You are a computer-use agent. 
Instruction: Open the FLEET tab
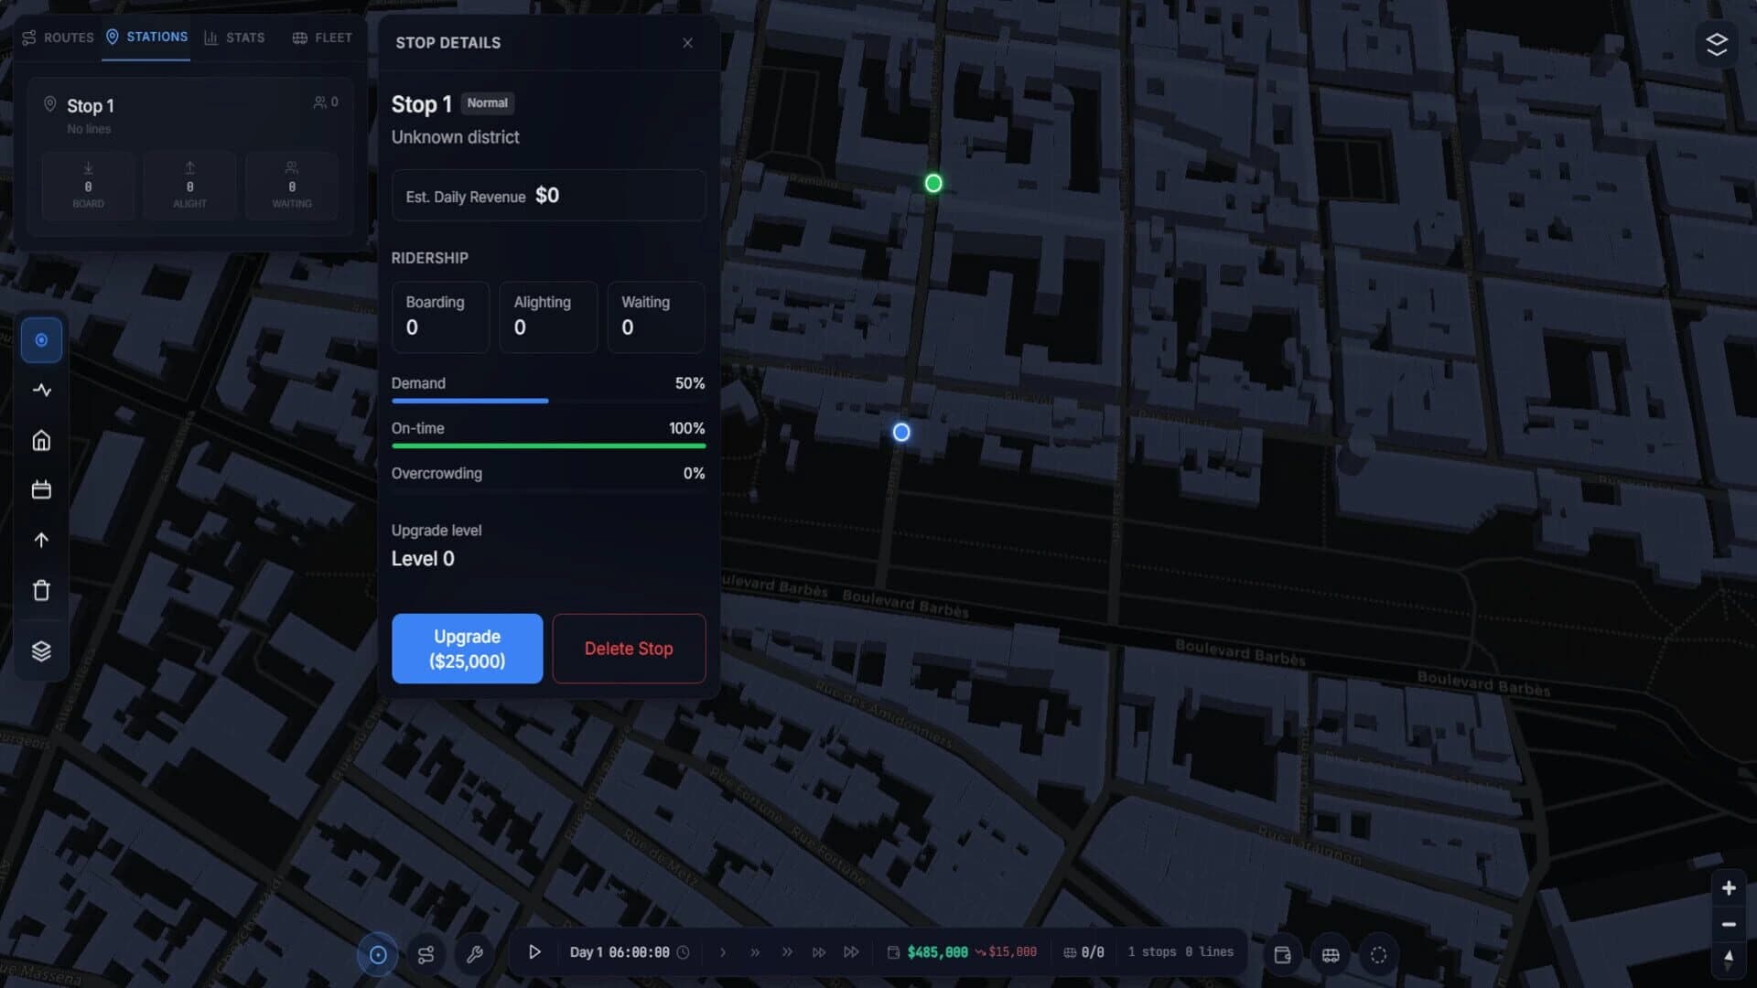[322, 38]
